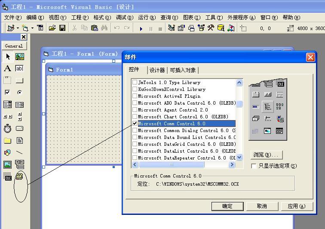Viewport: 325px width, 229px height.
Task: Check Microsoft Chart Control 6.0 (OLEDB)
Action: [135, 117]
